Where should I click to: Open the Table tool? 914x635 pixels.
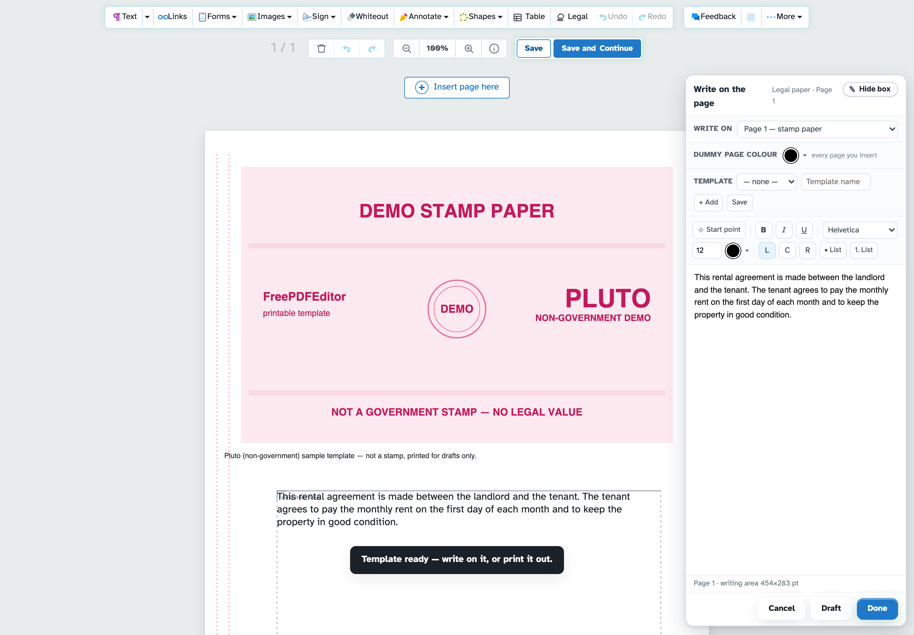pos(529,17)
